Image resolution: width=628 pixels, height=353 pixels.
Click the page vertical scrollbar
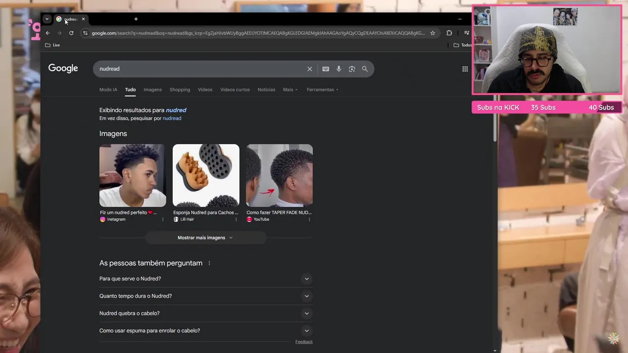[495, 118]
